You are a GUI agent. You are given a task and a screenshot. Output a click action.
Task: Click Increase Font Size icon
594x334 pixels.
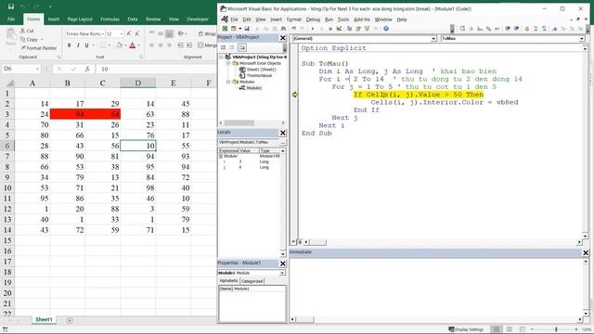click(x=129, y=33)
